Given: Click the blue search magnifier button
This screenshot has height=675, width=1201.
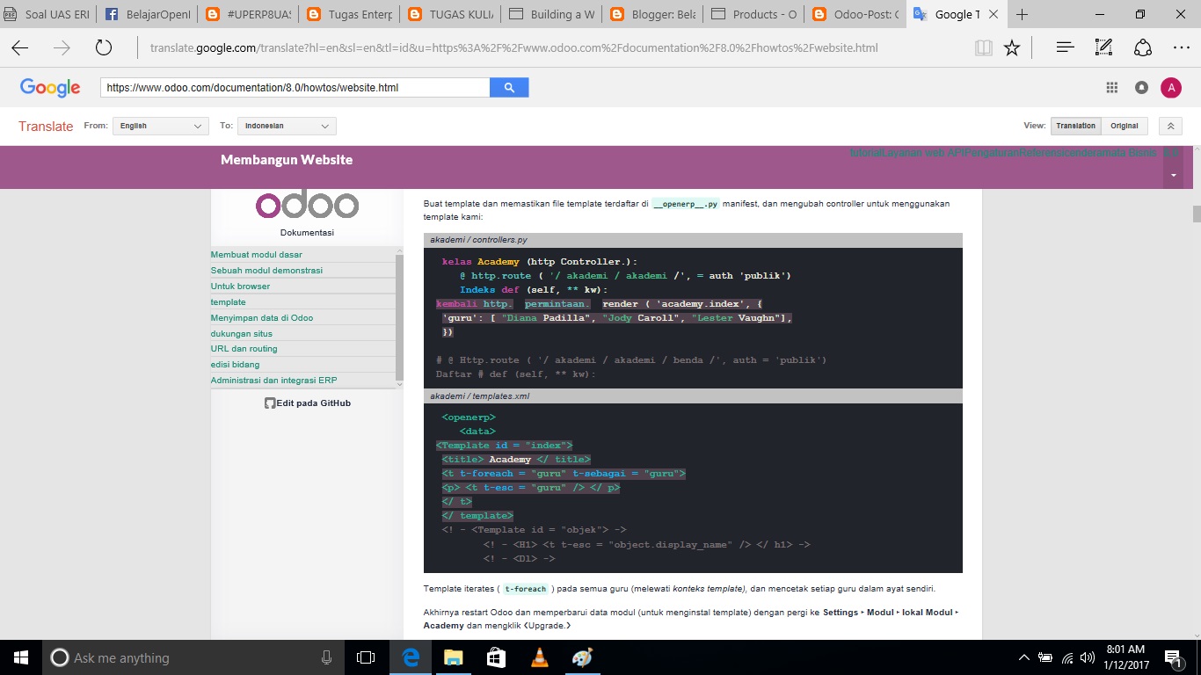Looking at the screenshot, I should [x=509, y=87].
